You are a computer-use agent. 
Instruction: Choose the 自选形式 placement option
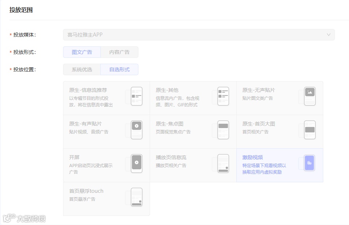[119, 69]
